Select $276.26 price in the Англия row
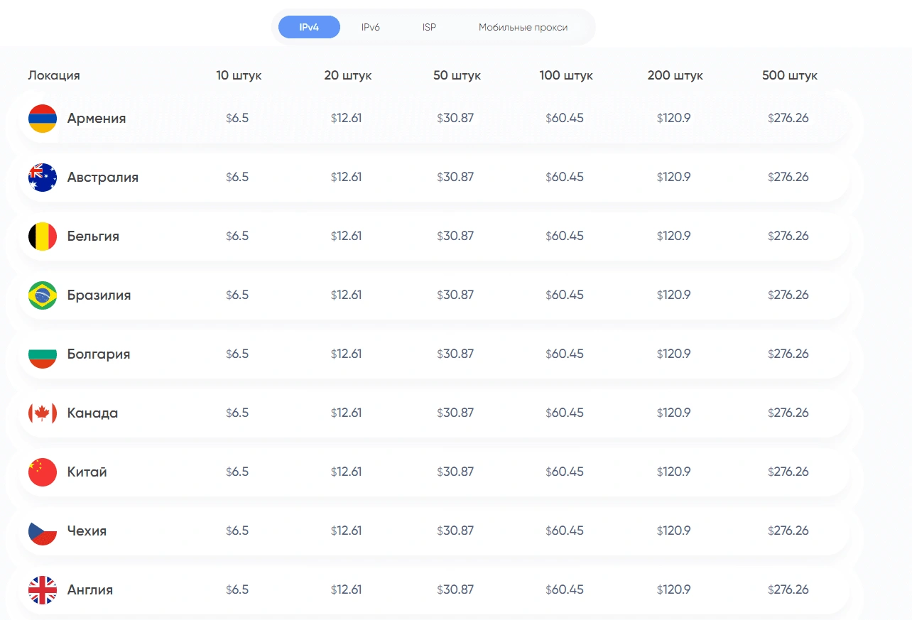 point(788,589)
